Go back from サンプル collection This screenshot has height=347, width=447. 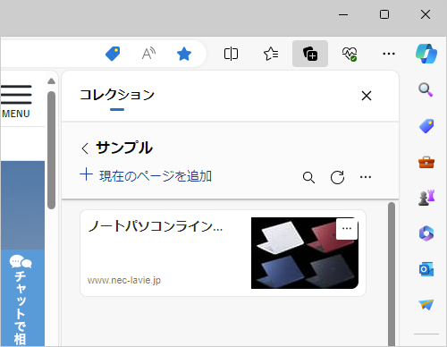tap(85, 148)
